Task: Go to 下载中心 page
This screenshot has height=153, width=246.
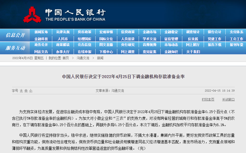Action: [106, 52]
